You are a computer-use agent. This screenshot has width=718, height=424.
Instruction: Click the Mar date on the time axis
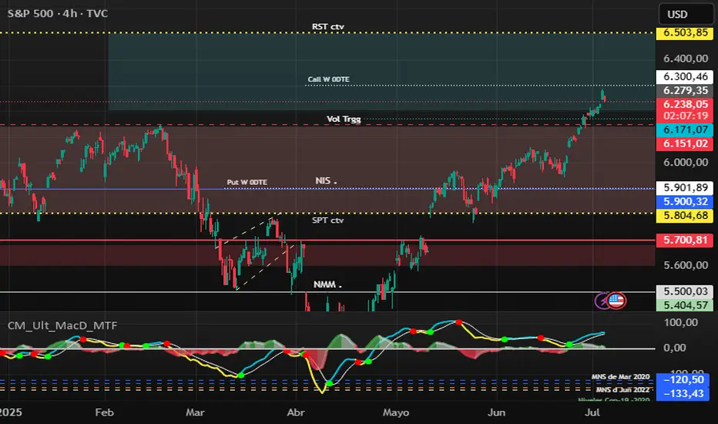(x=195, y=412)
